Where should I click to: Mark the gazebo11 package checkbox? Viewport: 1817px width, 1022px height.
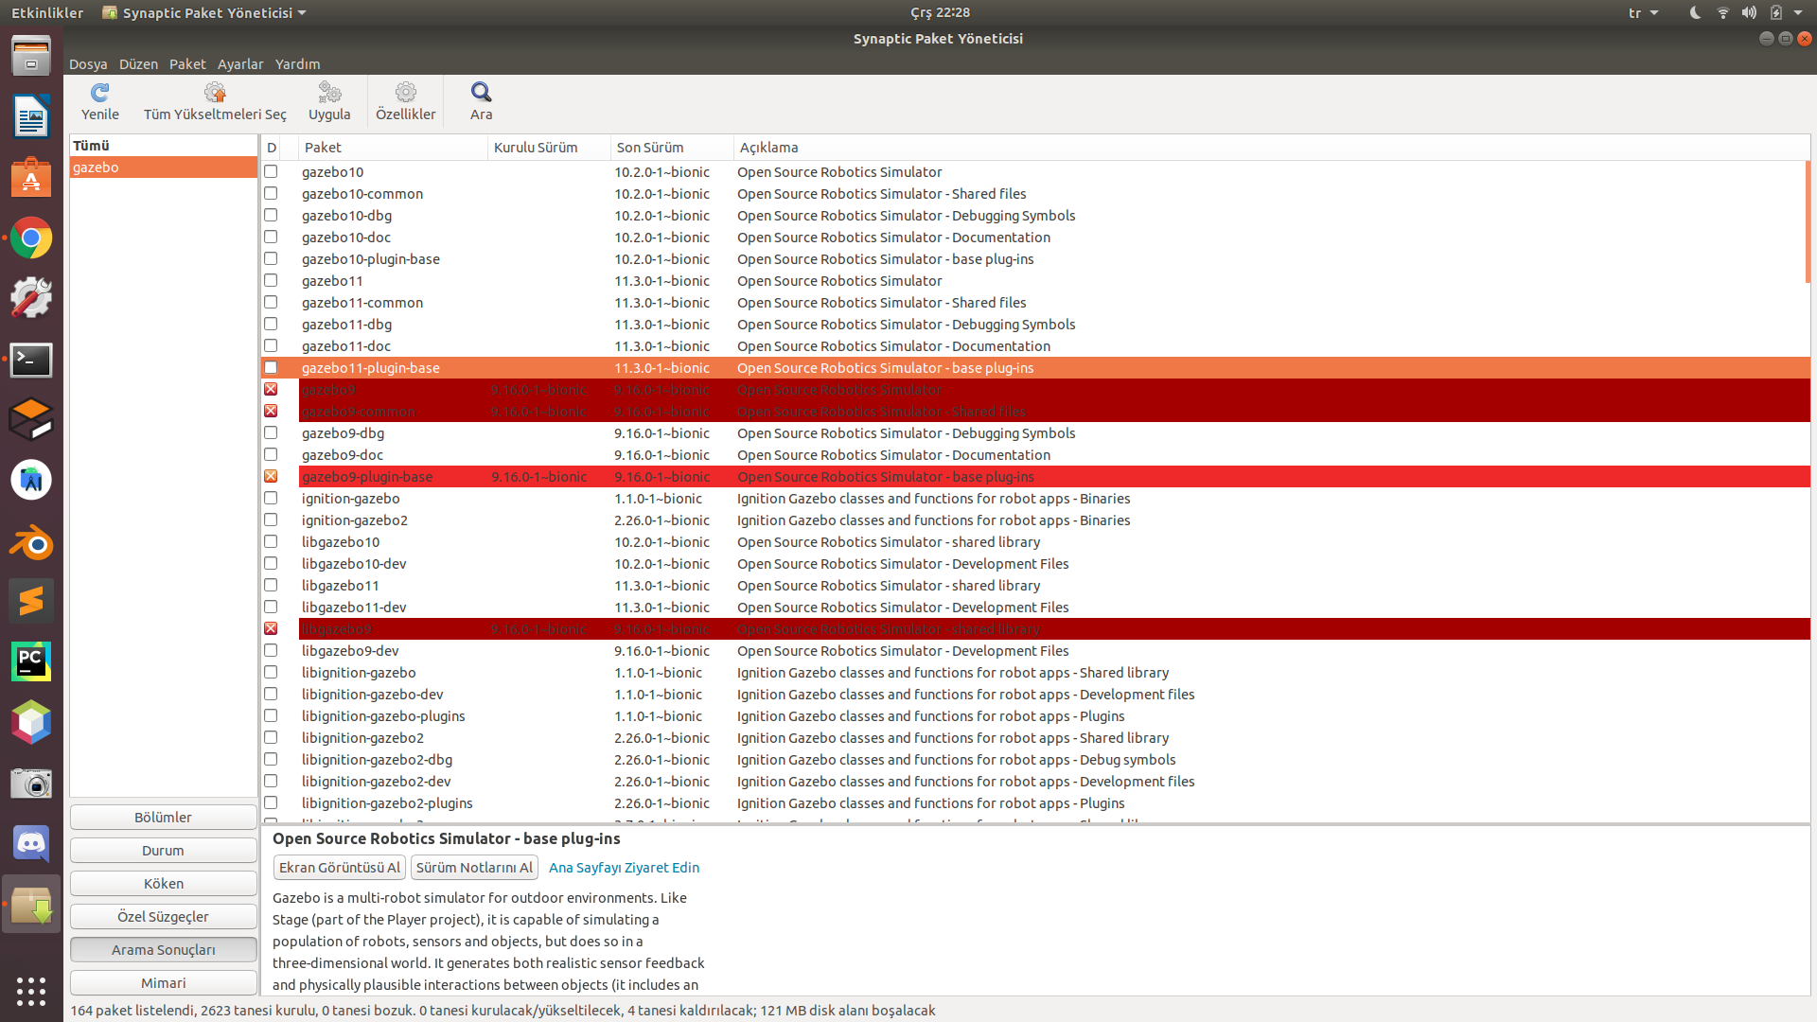(271, 280)
